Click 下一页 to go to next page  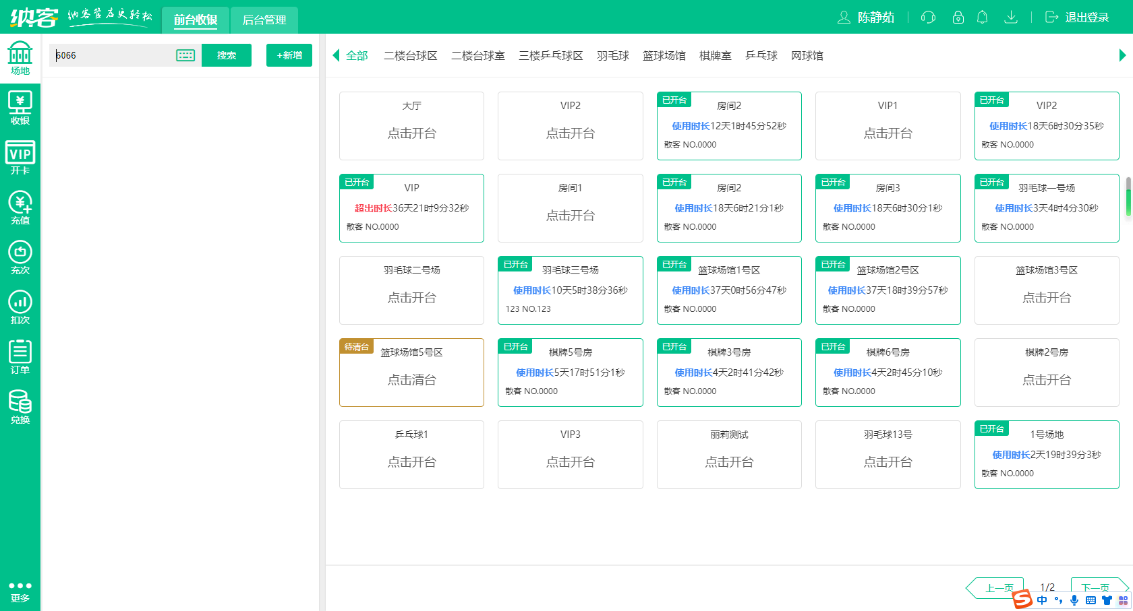(1095, 587)
